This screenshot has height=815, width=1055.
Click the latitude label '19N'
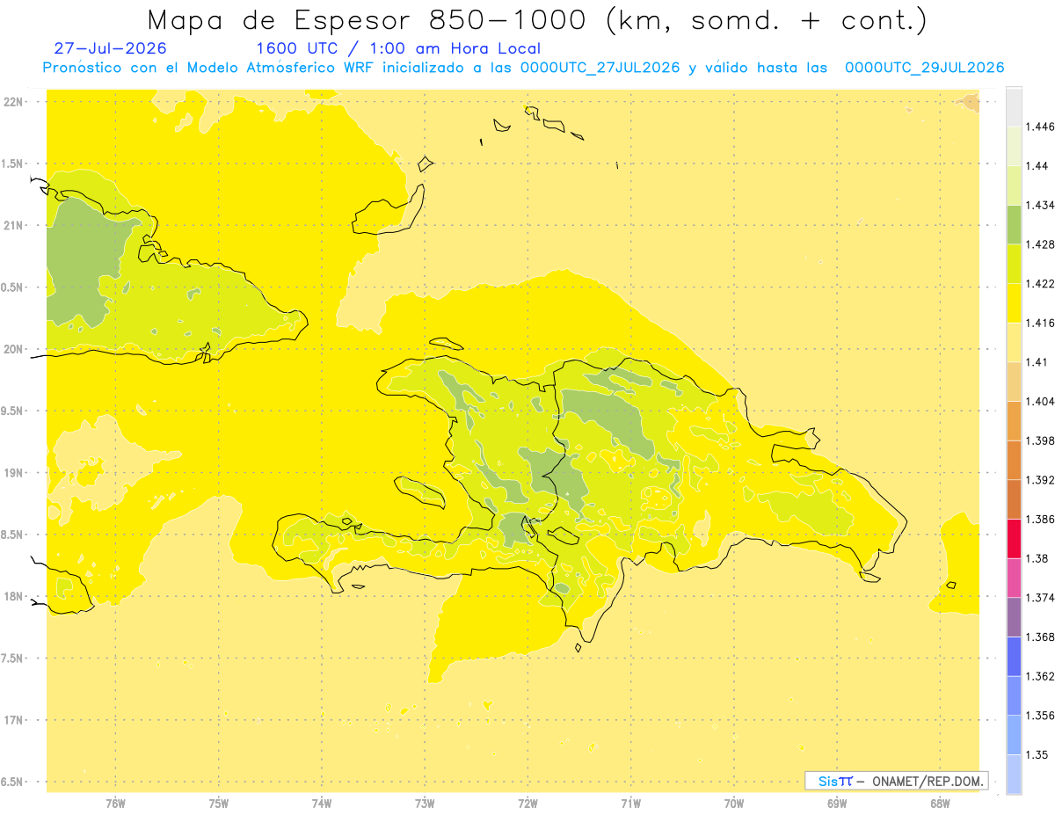(x=14, y=473)
